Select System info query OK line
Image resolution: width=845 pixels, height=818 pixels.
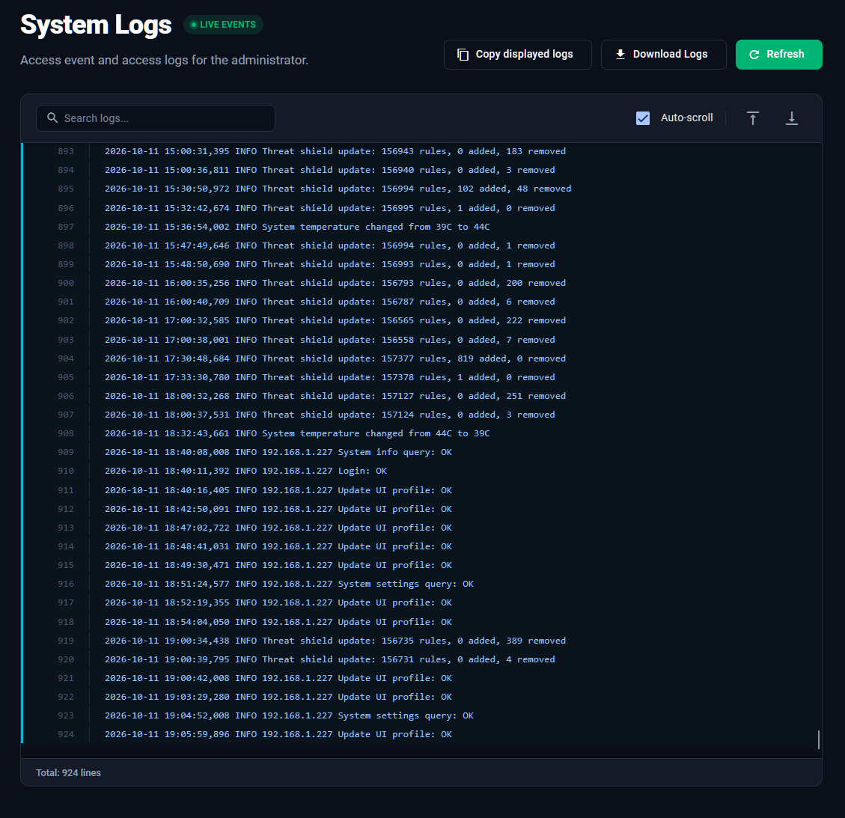pyautogui.click(x=421, y=453)
